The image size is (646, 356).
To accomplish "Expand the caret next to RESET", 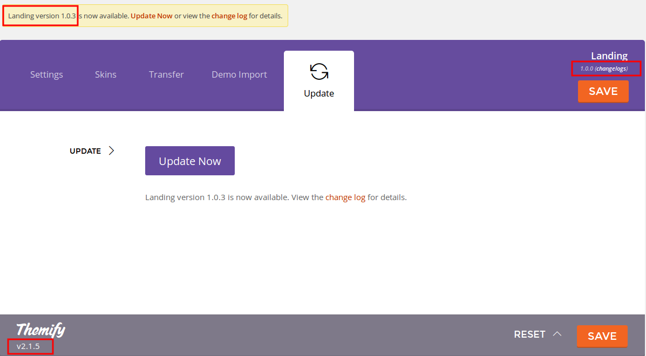I will coord(557,334).
